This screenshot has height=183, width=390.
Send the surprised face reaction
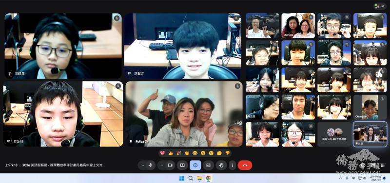[203, 153]
